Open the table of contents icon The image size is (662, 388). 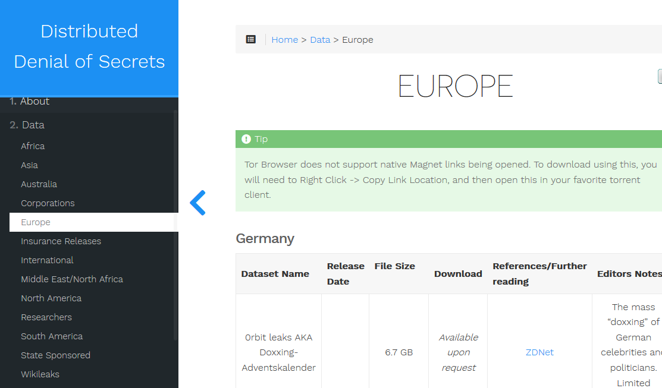click(x=251, y=39)
